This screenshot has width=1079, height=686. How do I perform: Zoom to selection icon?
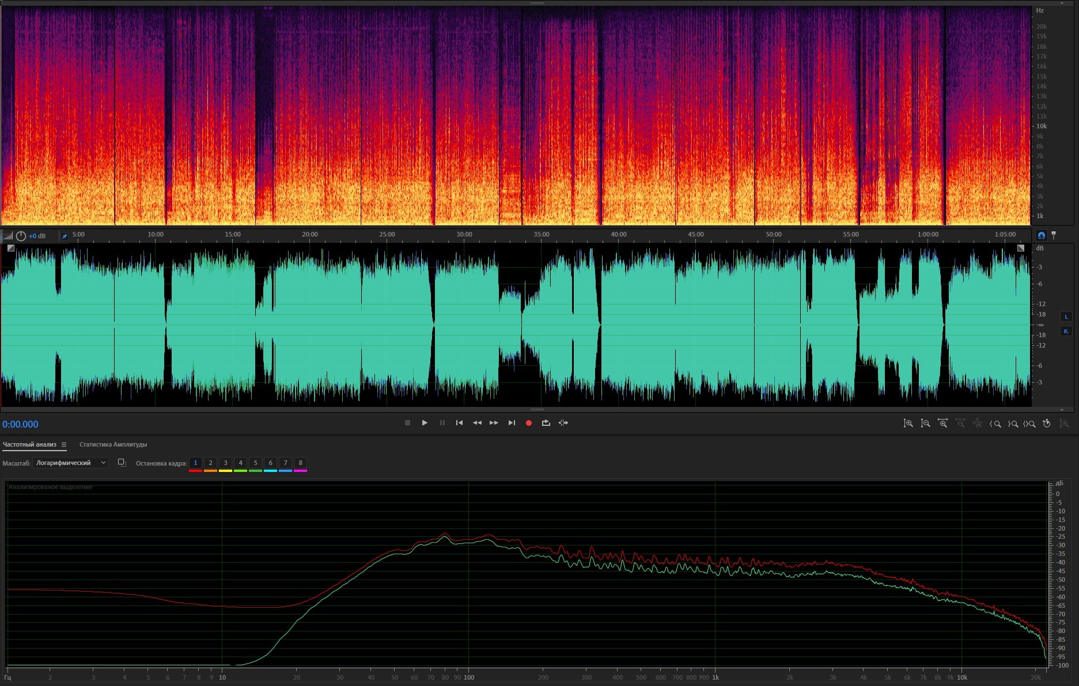click(x=1029, y=424)
